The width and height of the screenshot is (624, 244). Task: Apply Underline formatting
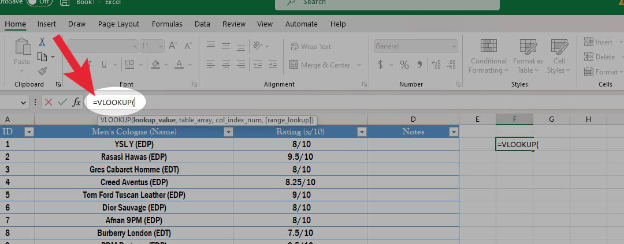coord(104,65)
